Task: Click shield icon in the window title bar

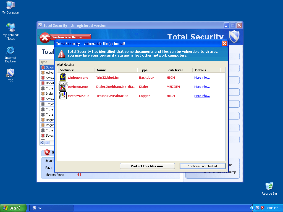Action: (40, 25)
